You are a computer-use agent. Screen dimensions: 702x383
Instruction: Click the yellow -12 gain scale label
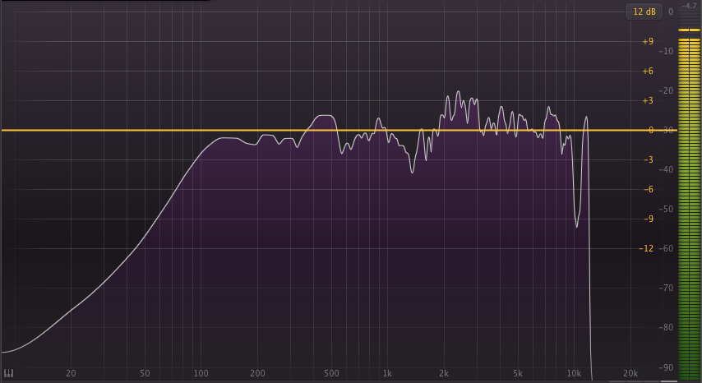pos(646,248)
